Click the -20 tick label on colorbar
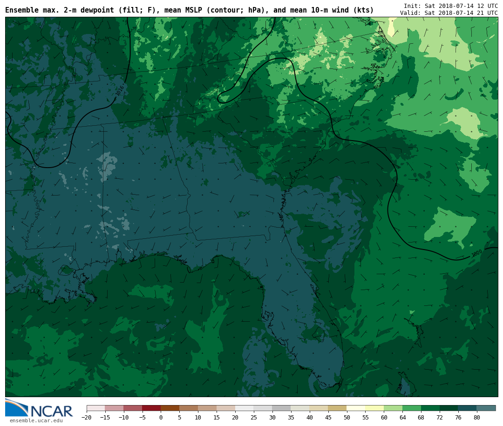Screen dimensions: 503x426 point(87,418)
